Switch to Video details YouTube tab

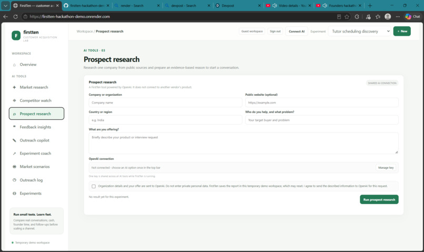pyautogui.click(x=288, y=5)
